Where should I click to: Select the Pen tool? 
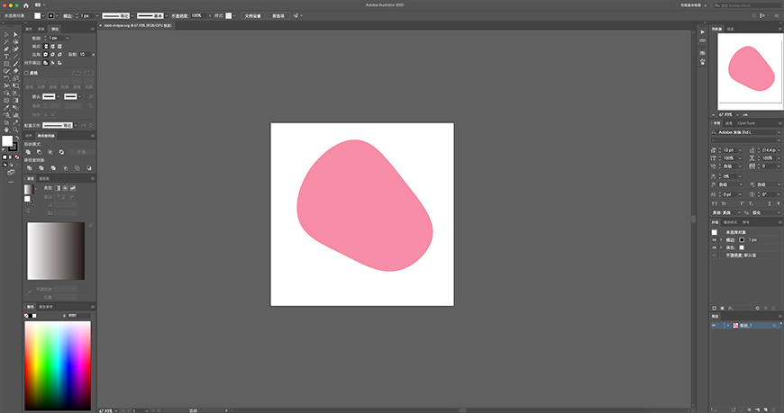coord(6,49)
